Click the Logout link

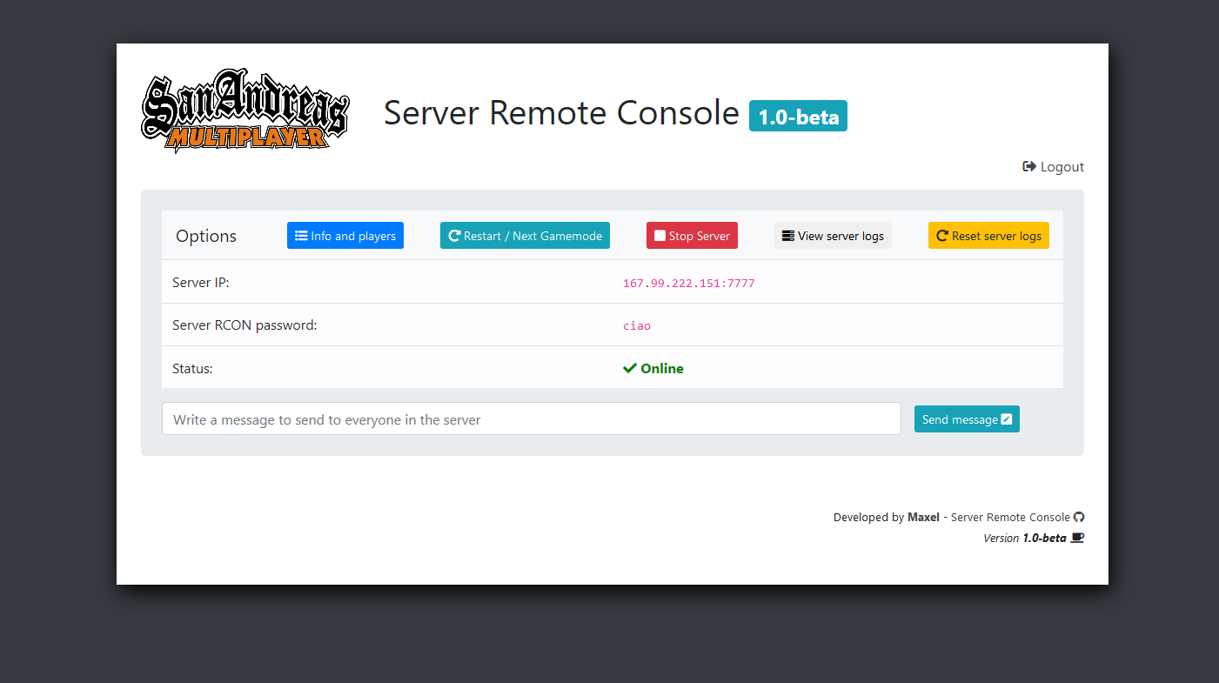tap(1054, 167)
